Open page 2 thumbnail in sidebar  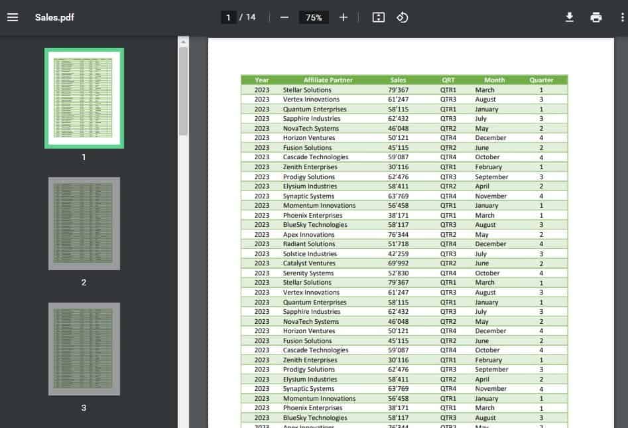coord(84,224)
